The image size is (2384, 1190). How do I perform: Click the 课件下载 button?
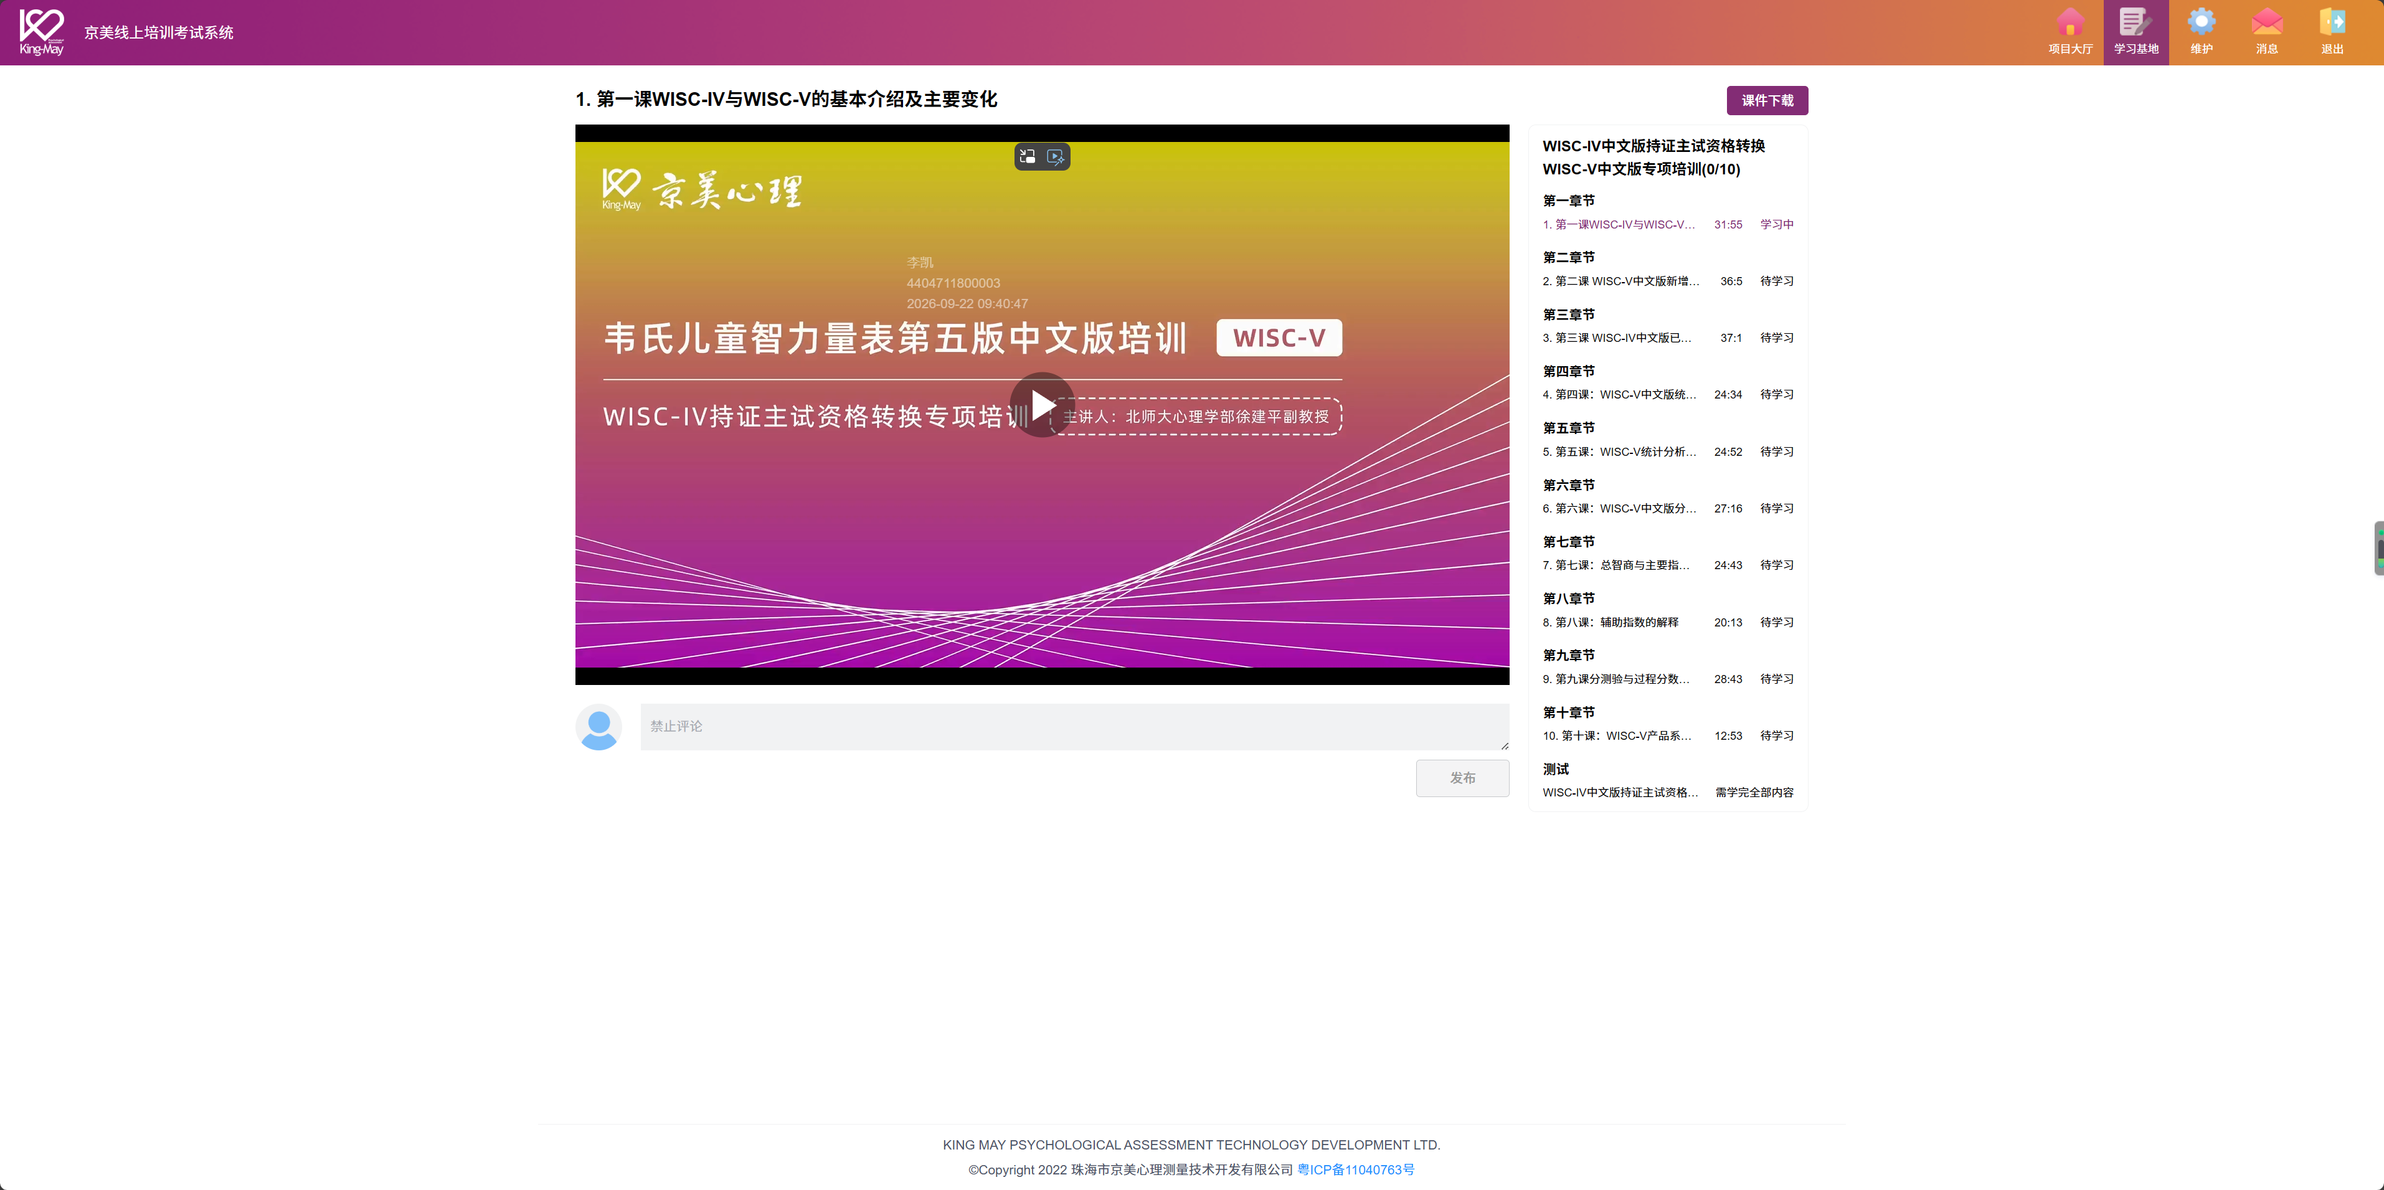point(1767,100)
